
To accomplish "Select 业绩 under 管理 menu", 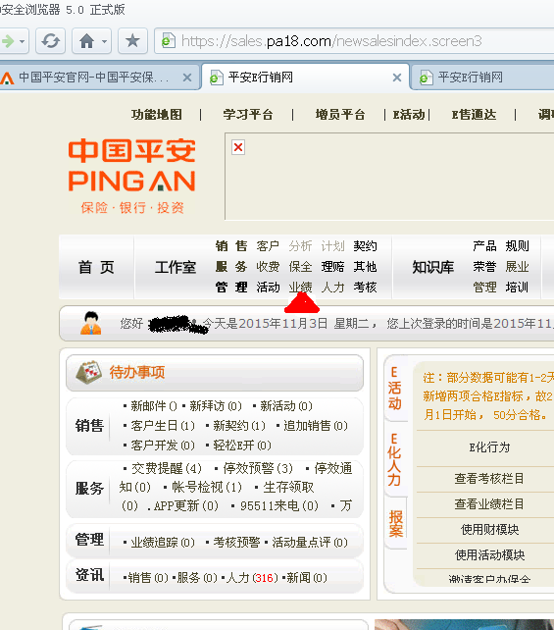I will point(300,287).
